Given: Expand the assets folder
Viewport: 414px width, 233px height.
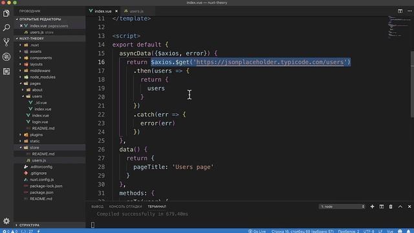Looking at the screenshot, I should (x=36, y=52).
